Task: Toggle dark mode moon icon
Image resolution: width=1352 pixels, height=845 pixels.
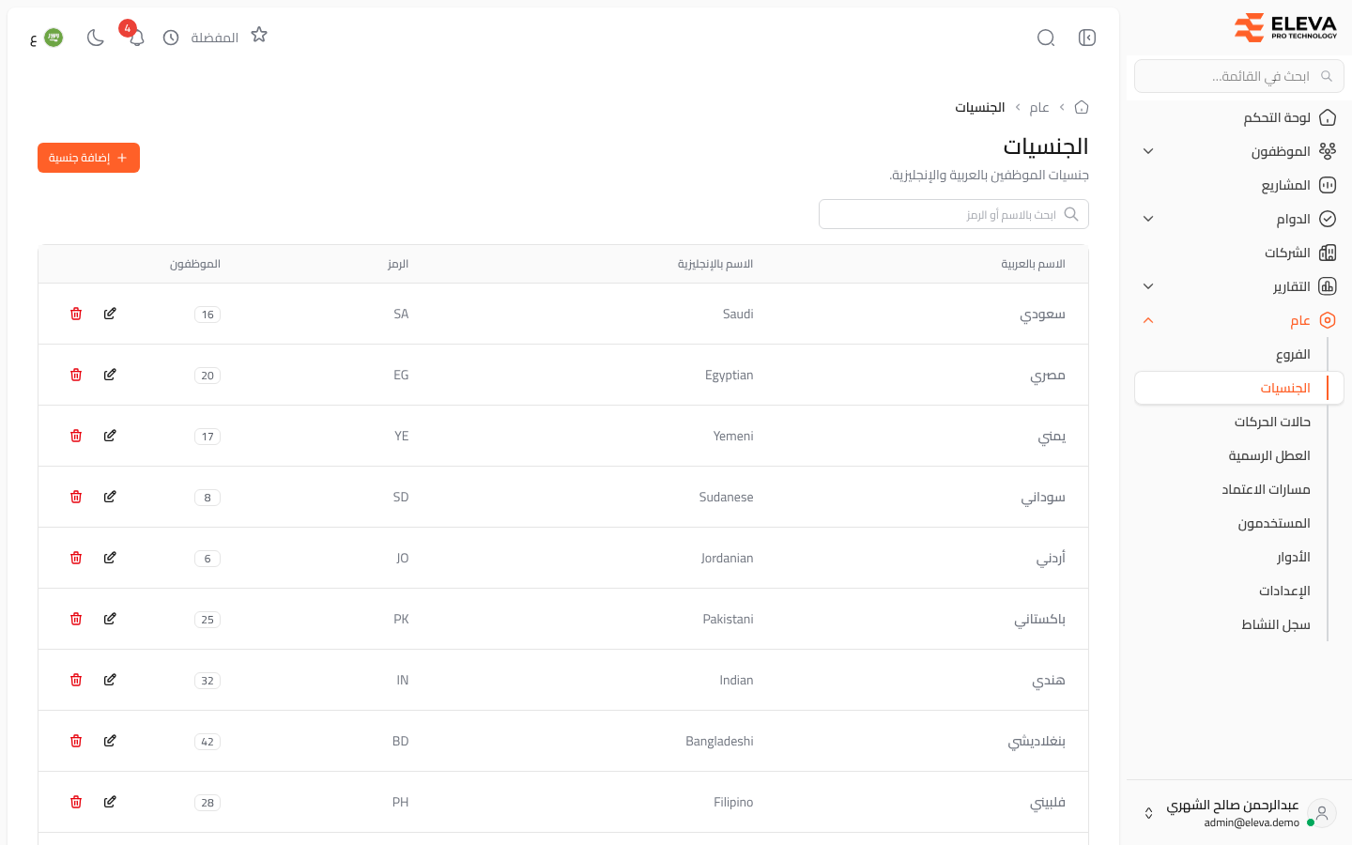Action: [x=95, y=38]
